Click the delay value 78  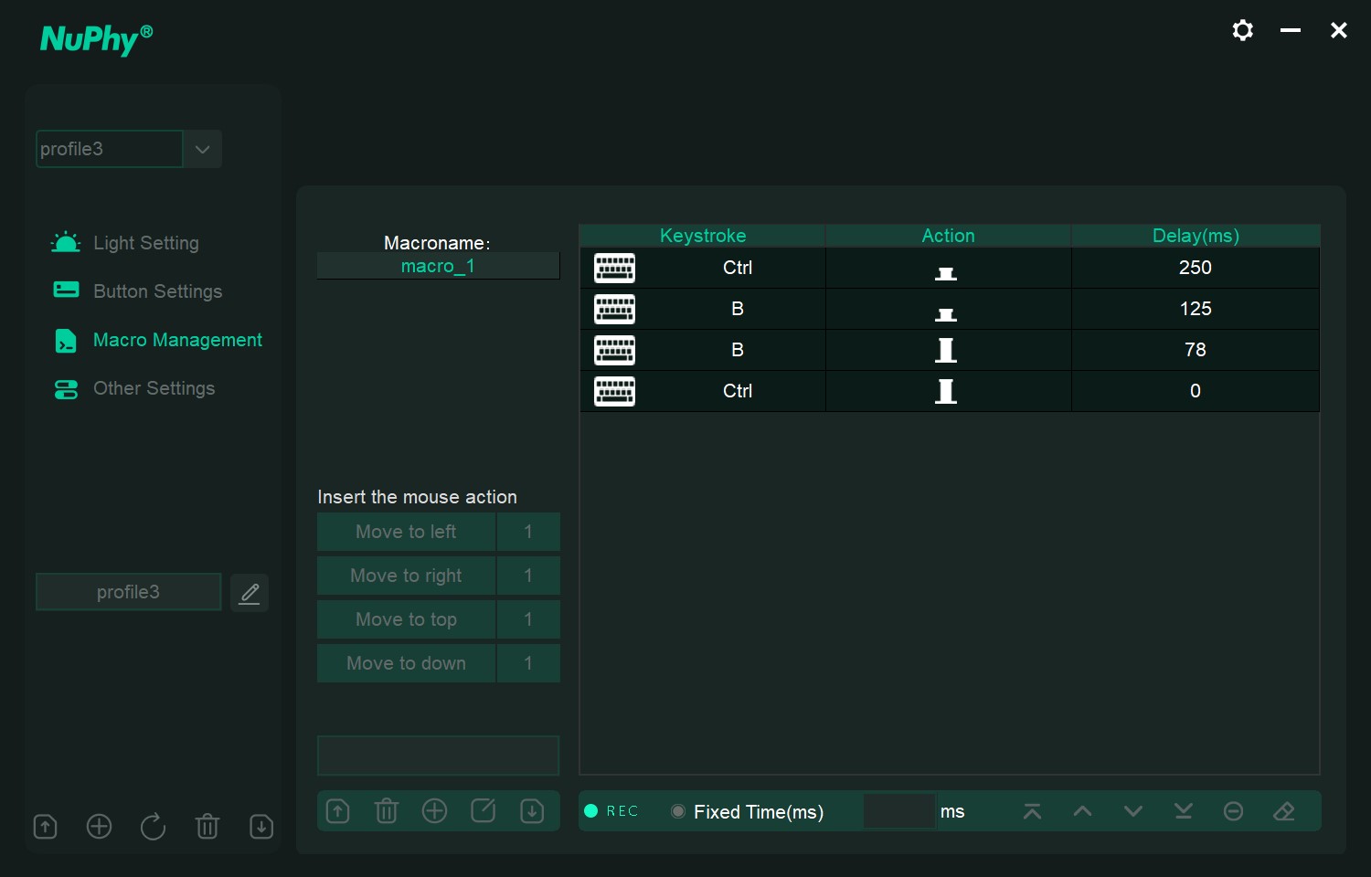point(1196,350)
